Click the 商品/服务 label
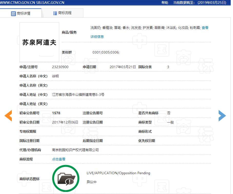 (69, 32)
